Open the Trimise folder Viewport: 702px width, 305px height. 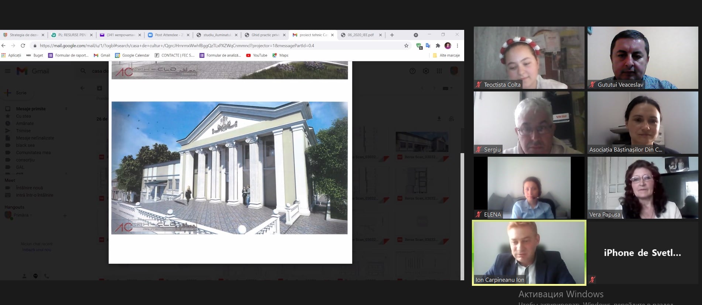pyautogui.click(x=23, y=131)
